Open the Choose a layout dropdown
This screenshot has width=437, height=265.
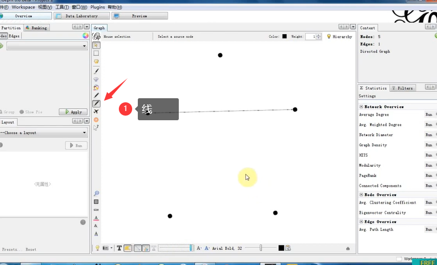pos(44,133)
